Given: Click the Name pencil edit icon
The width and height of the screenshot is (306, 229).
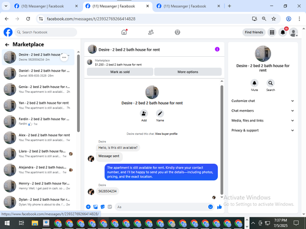Looking at the screenshot, I should tap(160, 114).
